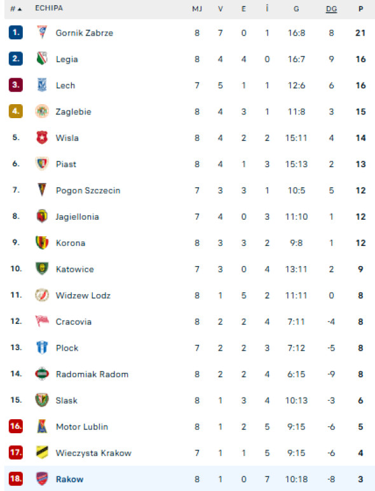This screenshot has height=491, width=375.
Task: Click the blue position 1 badge
Action: click(x=16, y=32)
